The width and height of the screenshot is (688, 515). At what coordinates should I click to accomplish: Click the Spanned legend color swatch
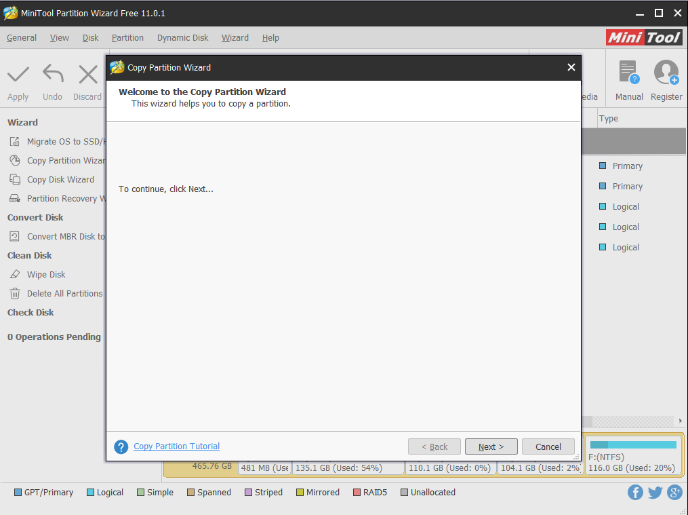click(192, 492)
